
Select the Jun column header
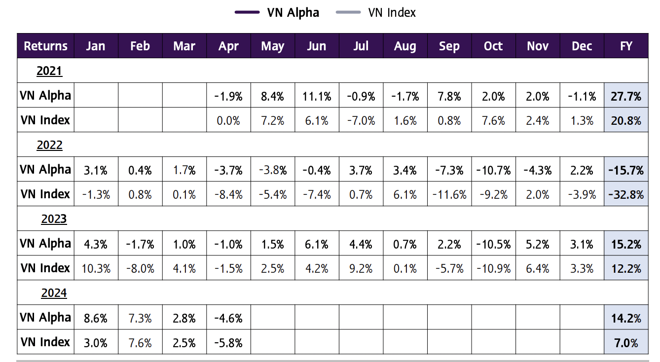coord(316,46)
